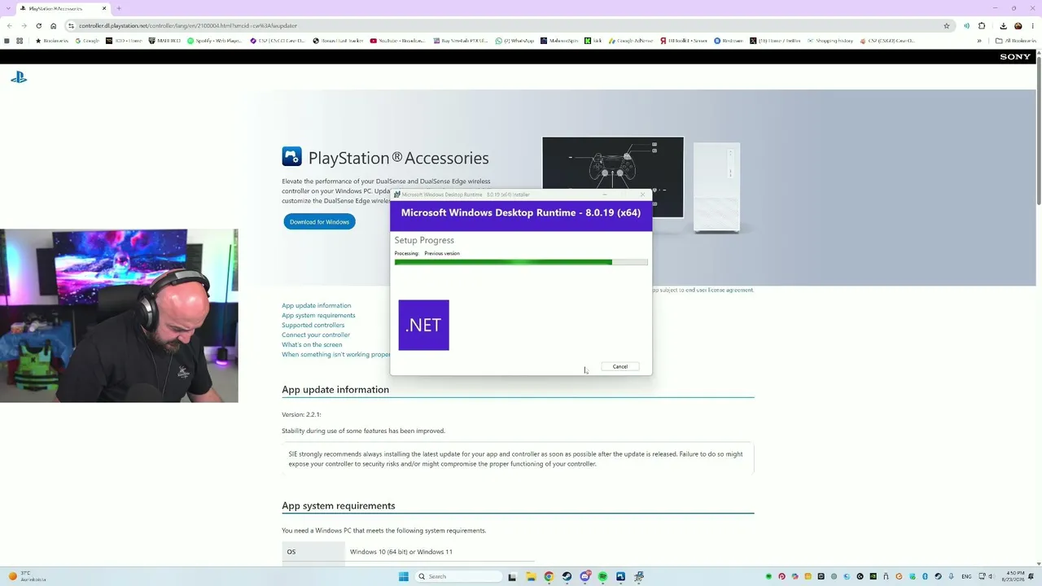1042x586 pixels.
Task: Open the Windows Start menu
Action: 404,576
